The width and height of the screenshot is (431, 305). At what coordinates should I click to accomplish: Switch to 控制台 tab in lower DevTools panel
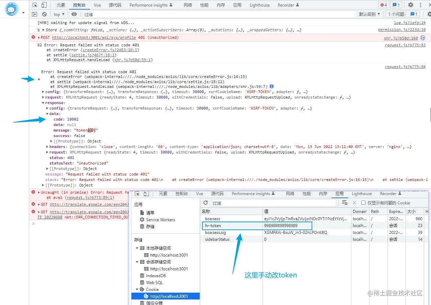[x=181, y=194]
